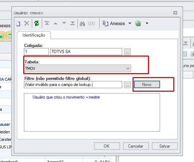This screenshot has height=162, width=194.
Task: Click the Novo filter button
Action: pos(147,85)
